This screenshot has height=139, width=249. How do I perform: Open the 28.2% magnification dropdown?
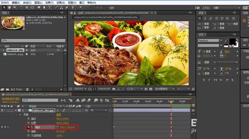85,89
